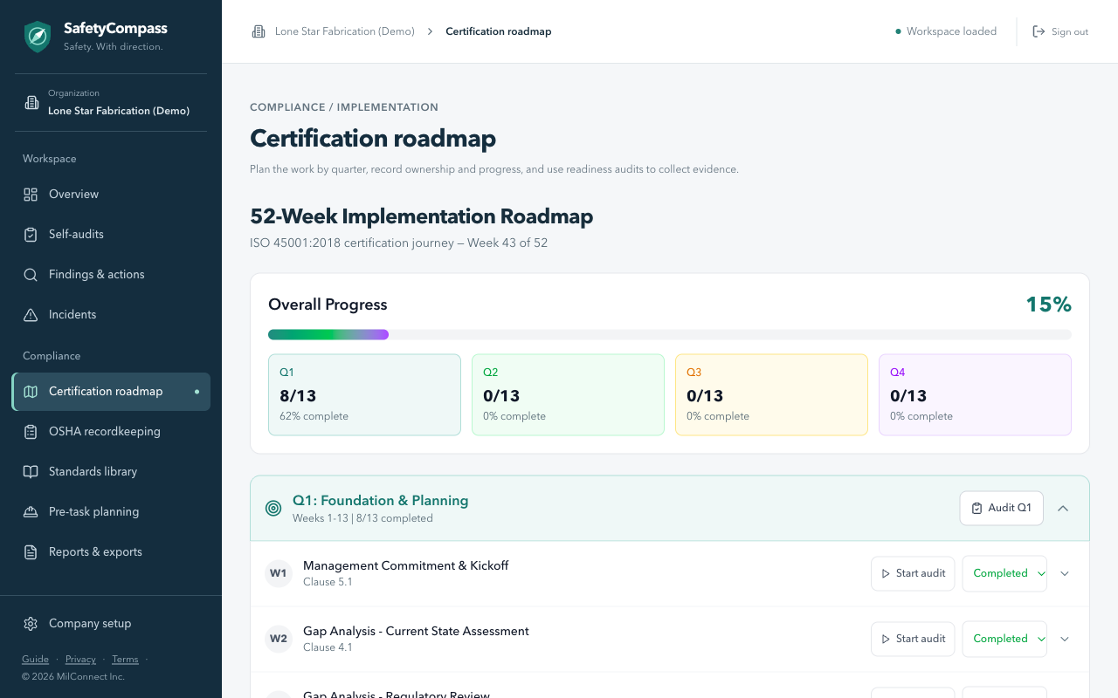The width and height of the screenshot is (1118, 698).
Task: Collapse the Q1: Foundation & Planning section
Action: pos(1063,509)
